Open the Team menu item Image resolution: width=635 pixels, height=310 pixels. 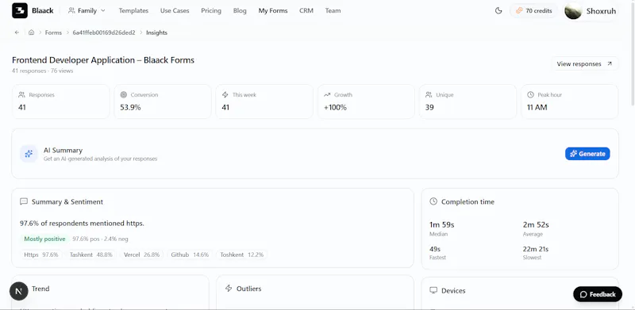tap(333, 11)
